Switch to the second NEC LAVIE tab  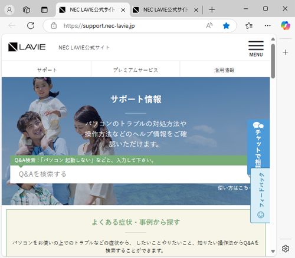point(166,9)
